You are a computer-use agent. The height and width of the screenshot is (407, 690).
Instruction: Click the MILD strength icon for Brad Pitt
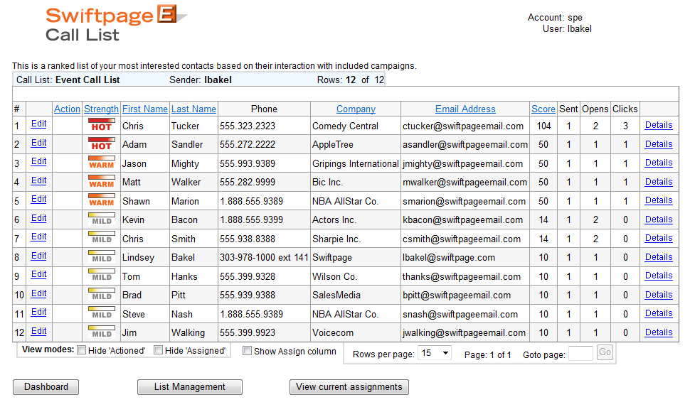pos(102,295)
